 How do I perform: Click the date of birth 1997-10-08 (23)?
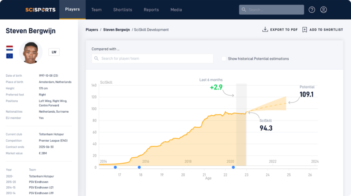pyautogui.click(x=48, y=75)
